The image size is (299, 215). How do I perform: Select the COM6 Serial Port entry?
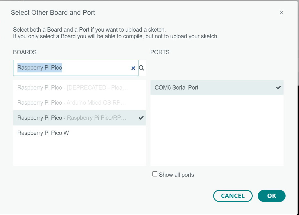217,88
